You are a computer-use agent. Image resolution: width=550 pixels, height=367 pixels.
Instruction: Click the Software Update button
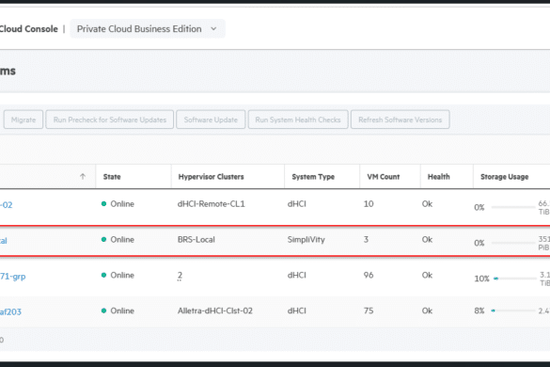point(211,120)
